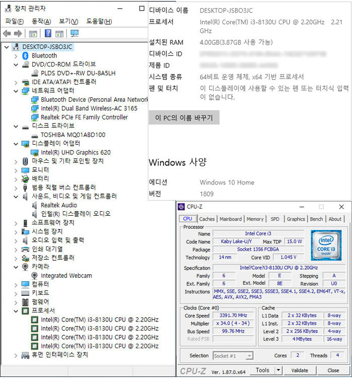Select the PLDS DVD+-RW DU-8A5LH drive icon

(x=35, y=73)
